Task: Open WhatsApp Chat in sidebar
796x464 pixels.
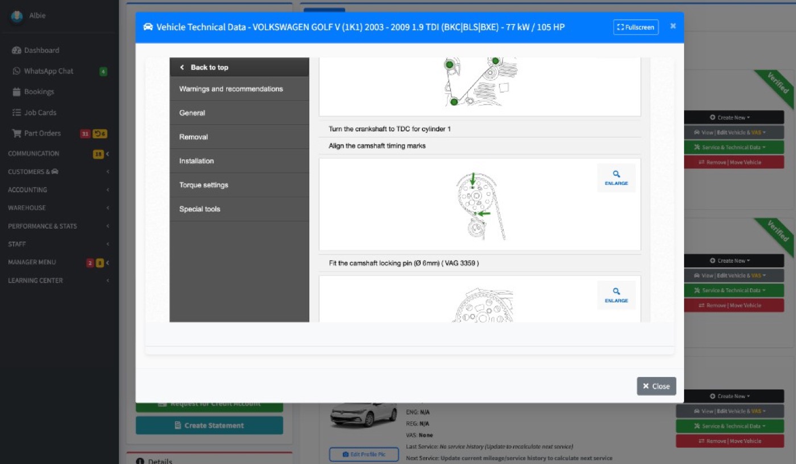Action: tap(48, 71)
